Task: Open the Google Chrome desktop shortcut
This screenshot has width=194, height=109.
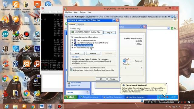Action: 5,81
